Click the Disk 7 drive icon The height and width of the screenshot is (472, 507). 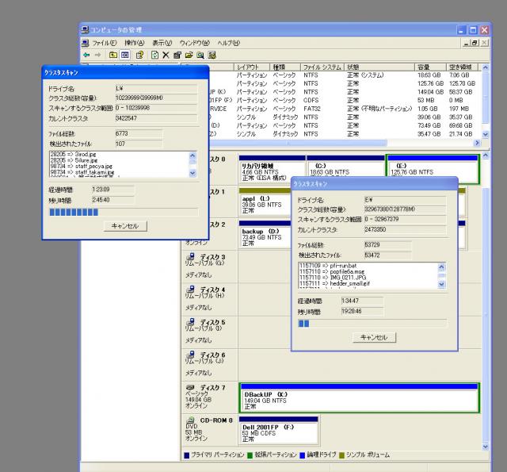[x=189, y=386]
